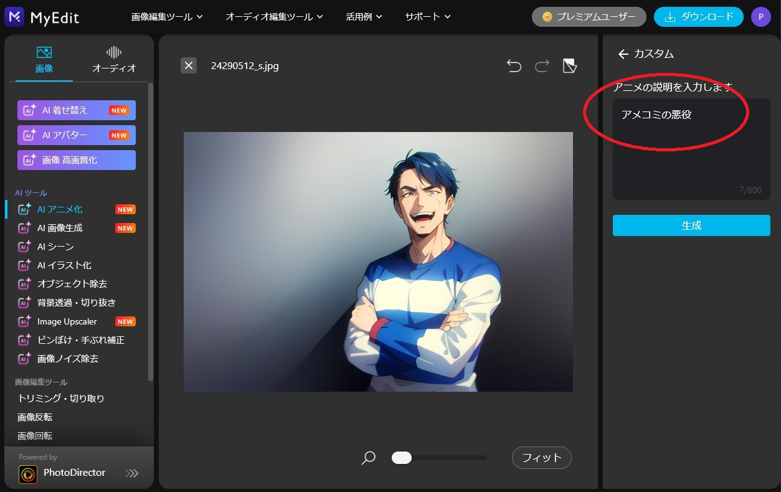
Task: Click the 生成 generate button
Action: tap(691, 225)
